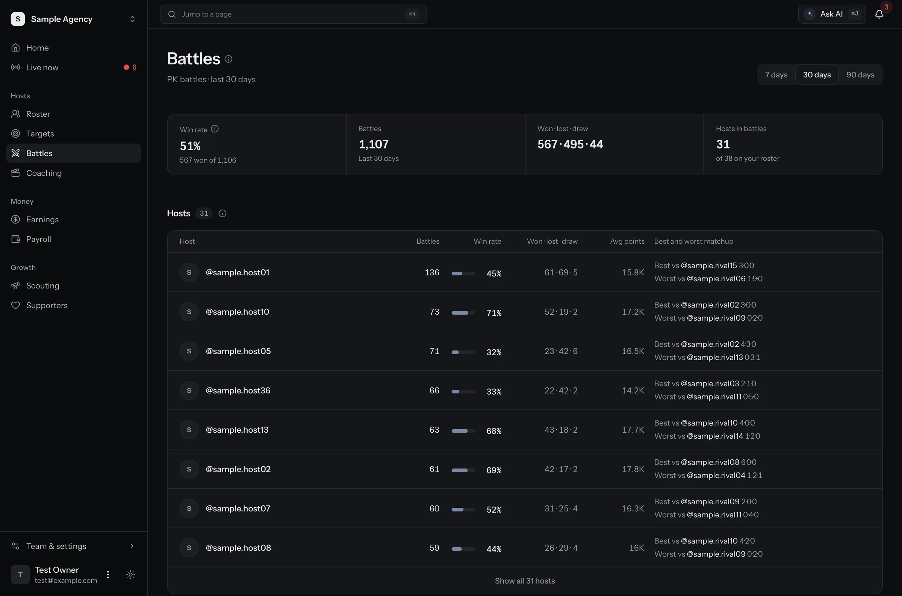Go to Supporters page

(x=74, y=305)
